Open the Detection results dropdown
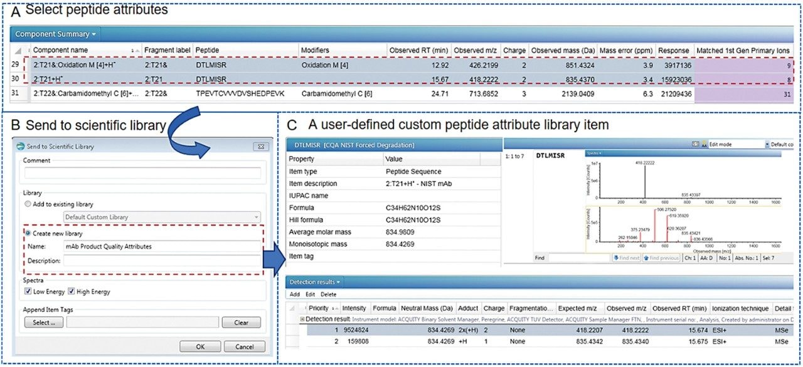The width and height of the screenshot is (803, 367). pyautogui.click(x=314, y=282)
